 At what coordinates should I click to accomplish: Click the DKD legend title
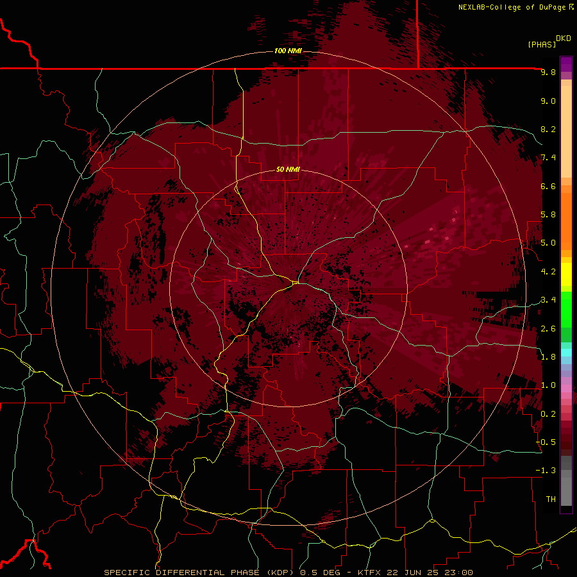(563, 38)
